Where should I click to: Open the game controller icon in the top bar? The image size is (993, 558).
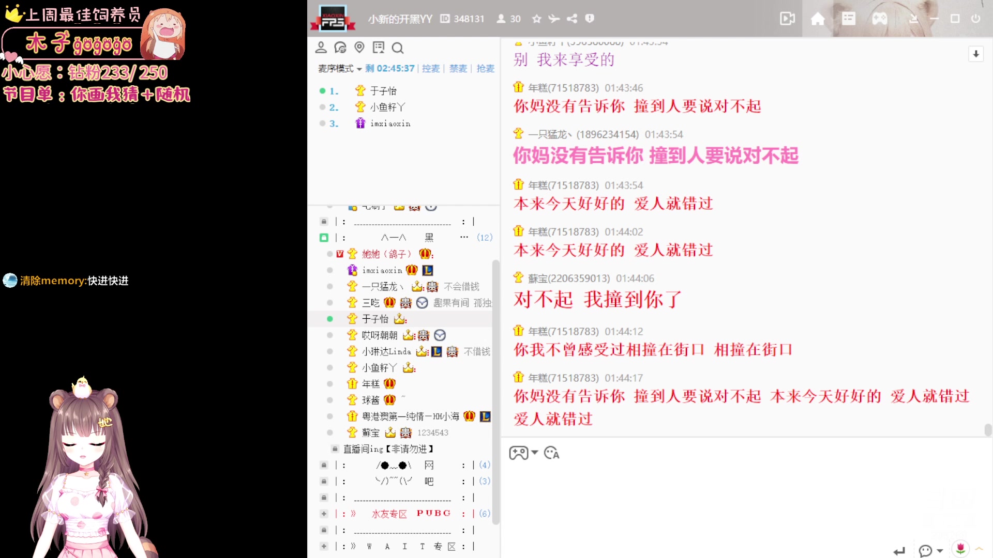(x=880, y=19)
